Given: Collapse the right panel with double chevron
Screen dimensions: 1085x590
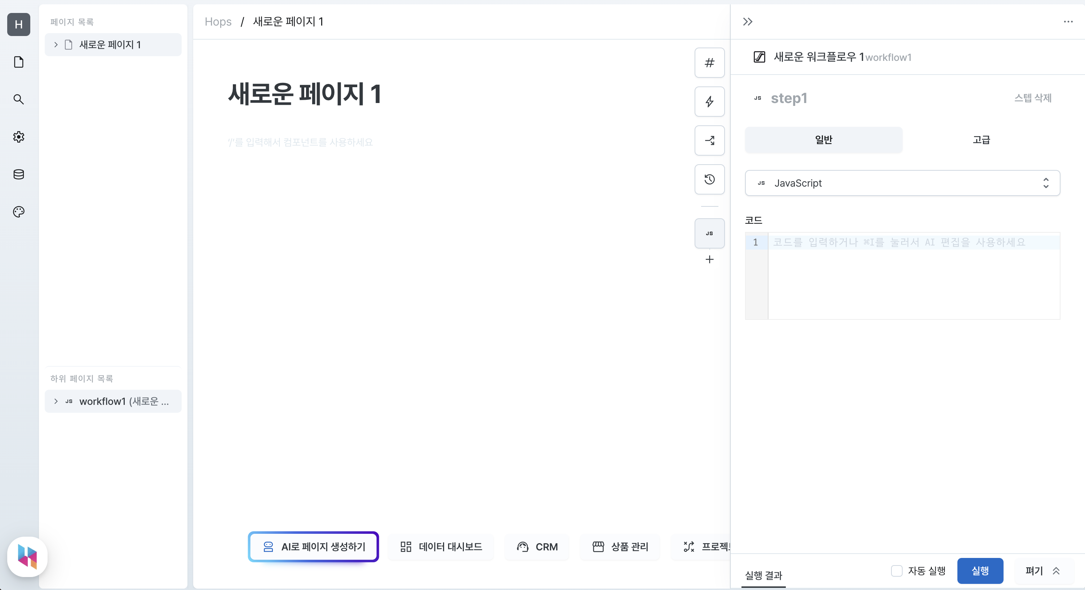Looking at the screenshot, I should pos(748,22).
